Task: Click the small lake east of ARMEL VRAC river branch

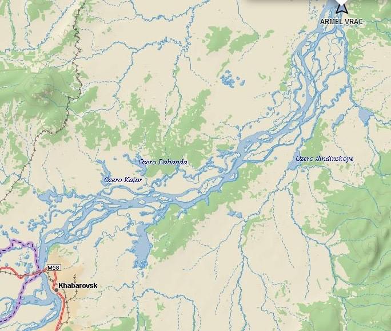Action: (365, 116)
